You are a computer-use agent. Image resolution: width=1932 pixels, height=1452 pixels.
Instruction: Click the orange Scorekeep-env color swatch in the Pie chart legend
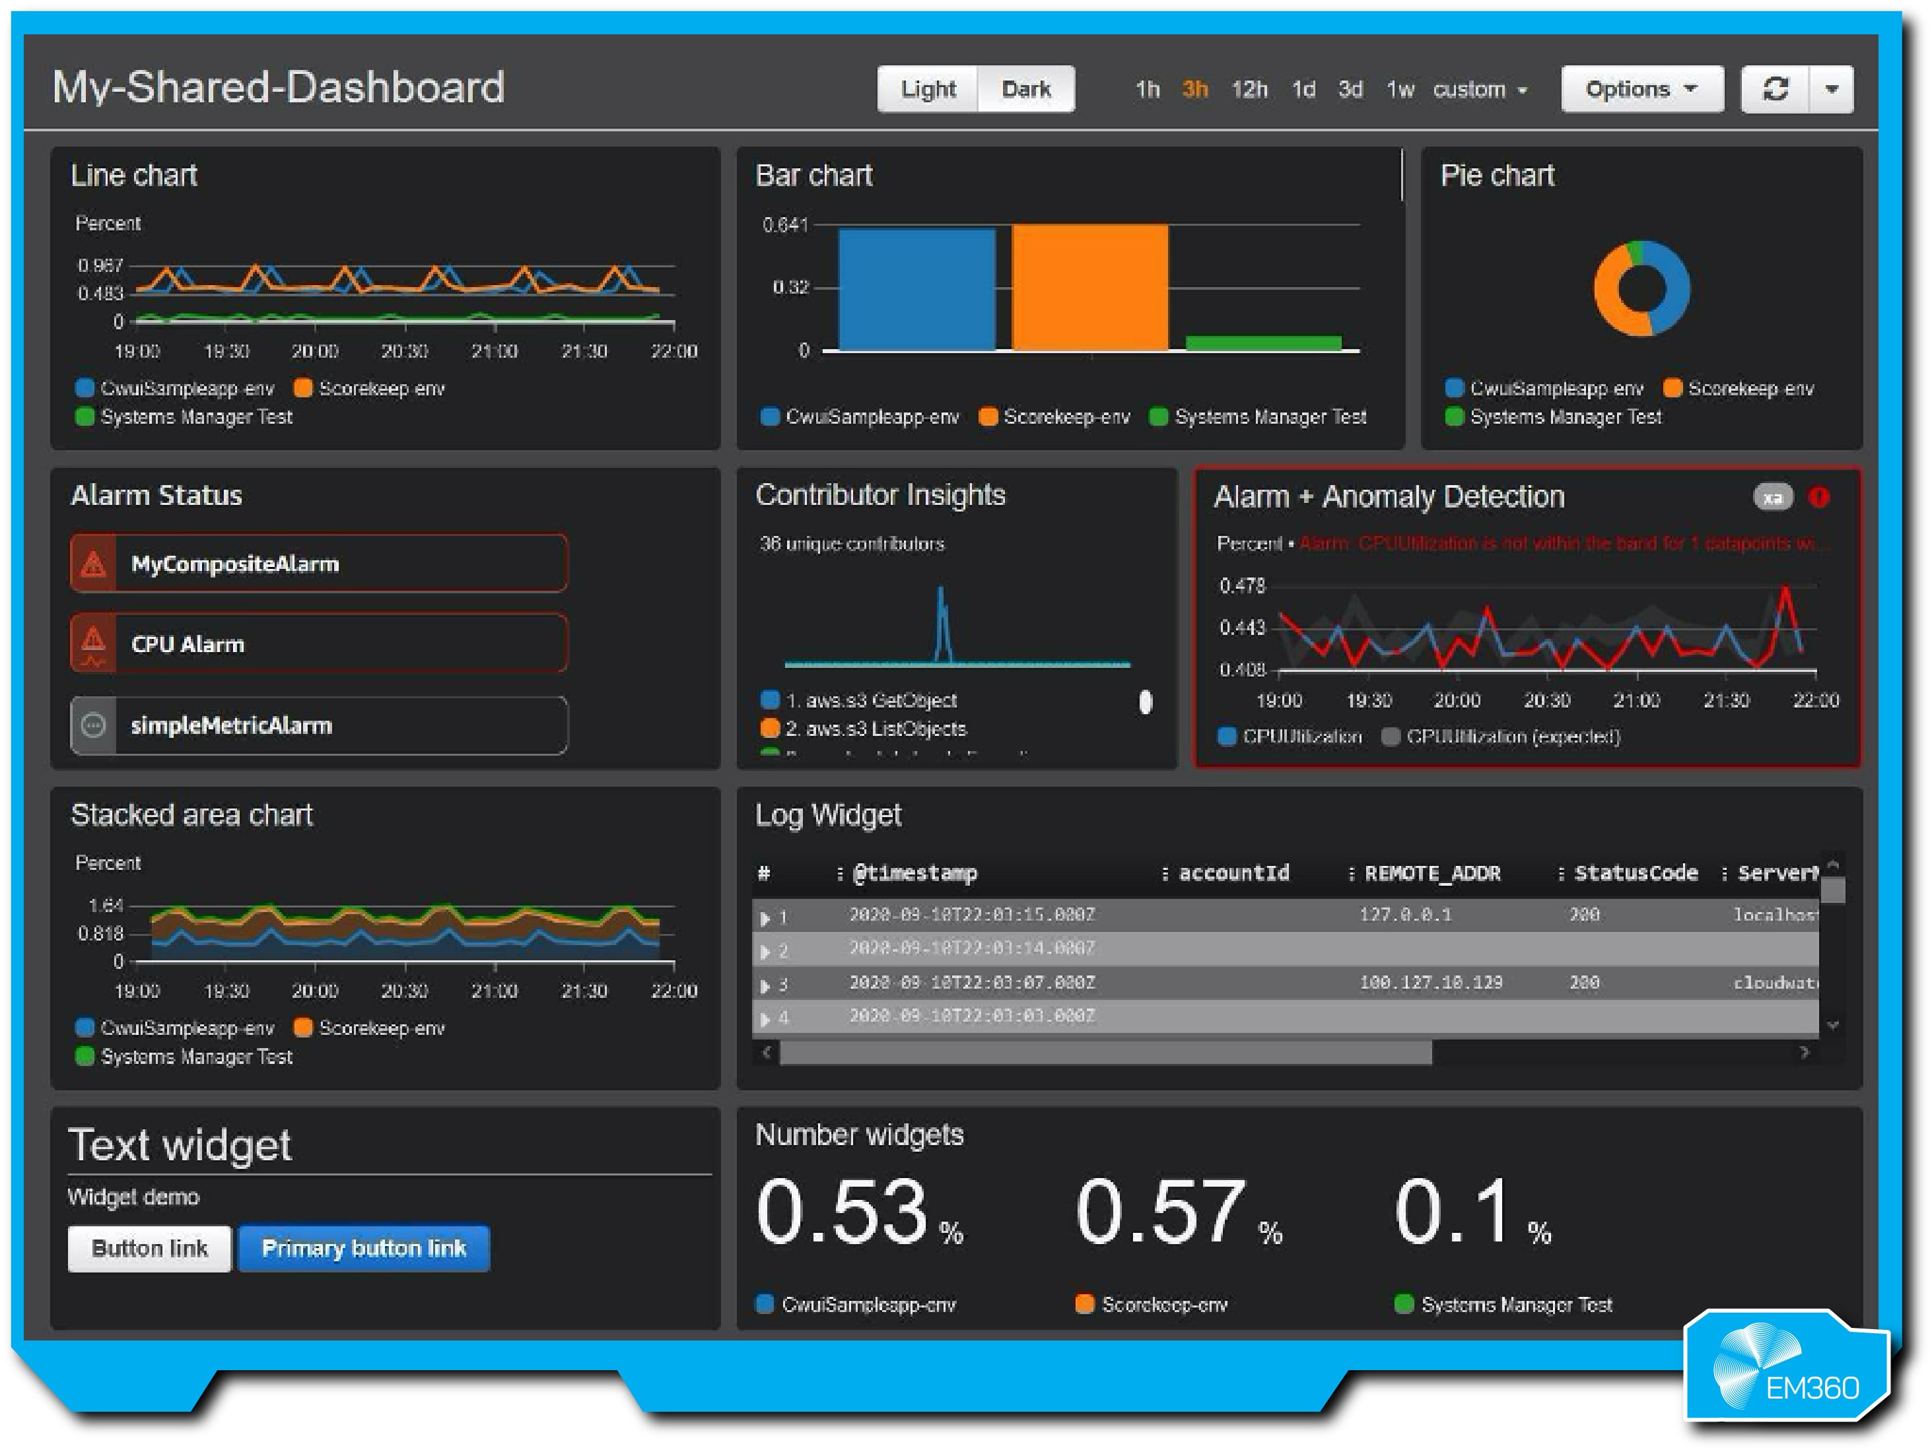1673,387
